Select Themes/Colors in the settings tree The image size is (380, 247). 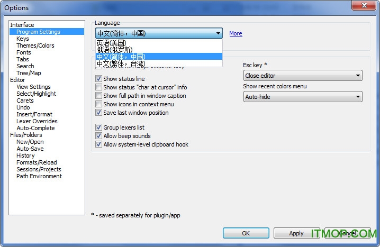point(35,45)
